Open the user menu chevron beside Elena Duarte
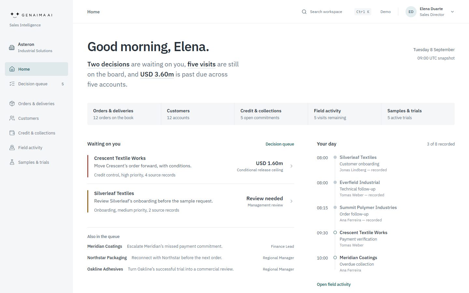Viewport: 469px width, 293px height. pos(452,12)
